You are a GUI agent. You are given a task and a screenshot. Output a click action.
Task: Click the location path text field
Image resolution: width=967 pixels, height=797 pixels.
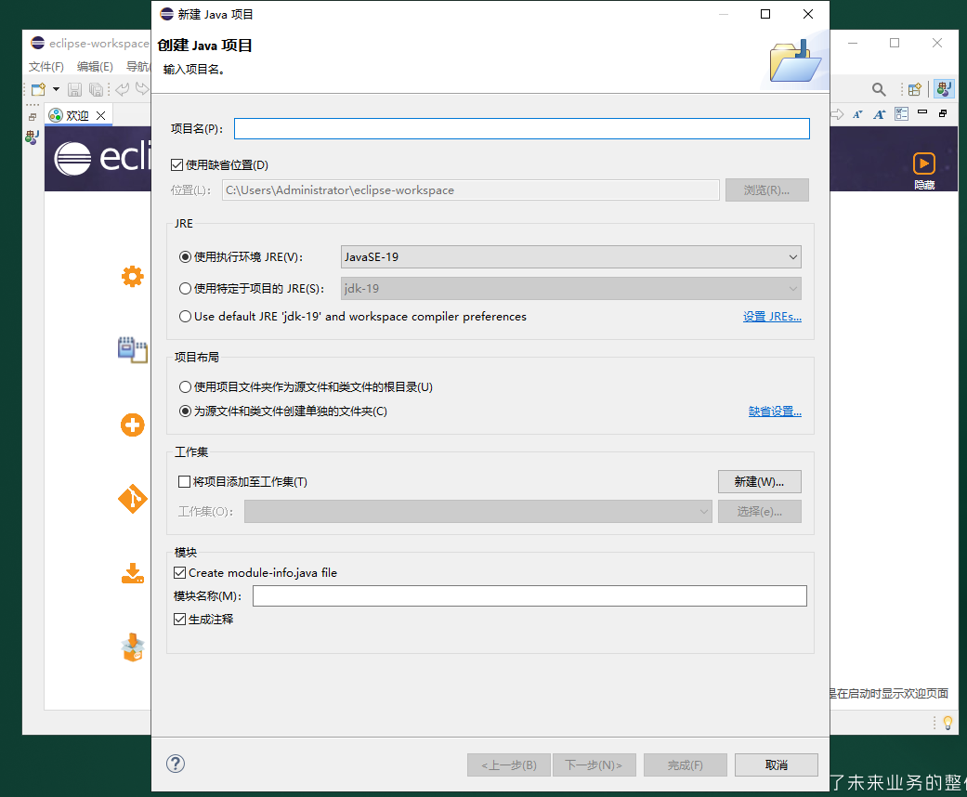pyautogui.click(x=471, y=190)
